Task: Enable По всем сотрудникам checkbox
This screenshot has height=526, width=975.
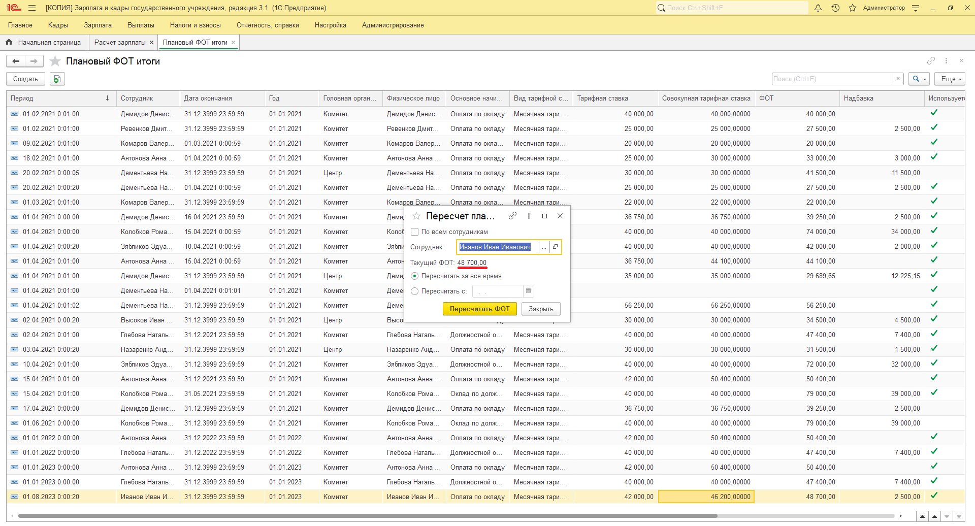Action: click(414, 232)
